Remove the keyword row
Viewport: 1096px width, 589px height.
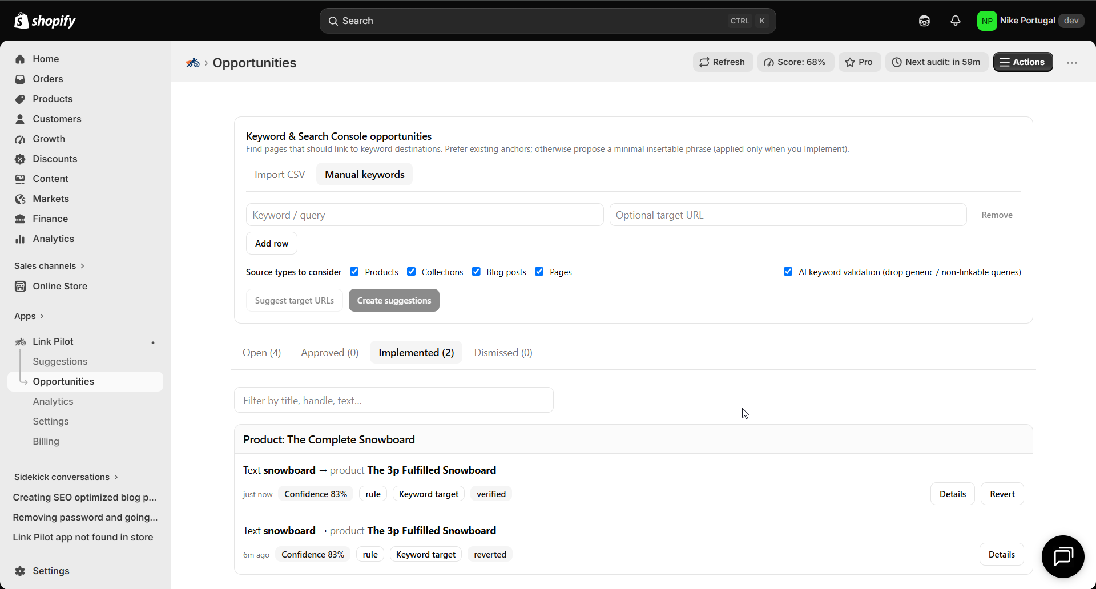(x=997, y=215)
